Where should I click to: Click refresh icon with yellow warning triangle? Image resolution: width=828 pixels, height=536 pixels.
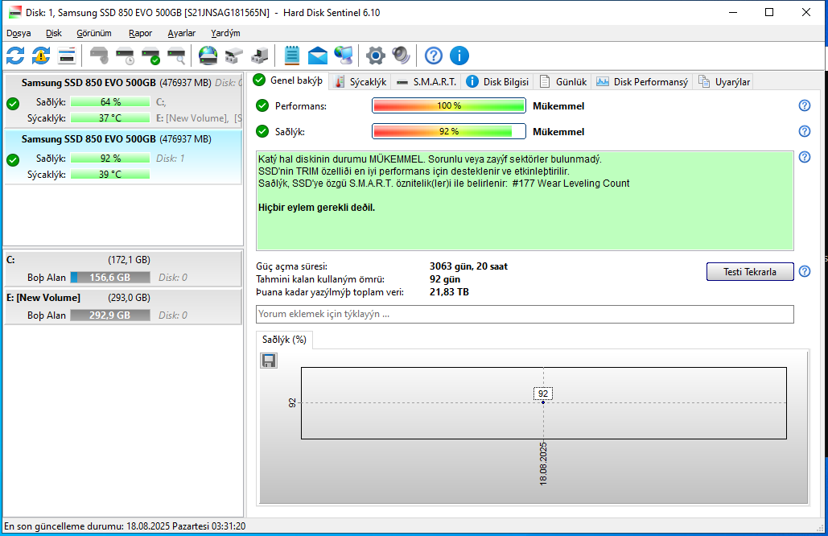coord(41,56)
